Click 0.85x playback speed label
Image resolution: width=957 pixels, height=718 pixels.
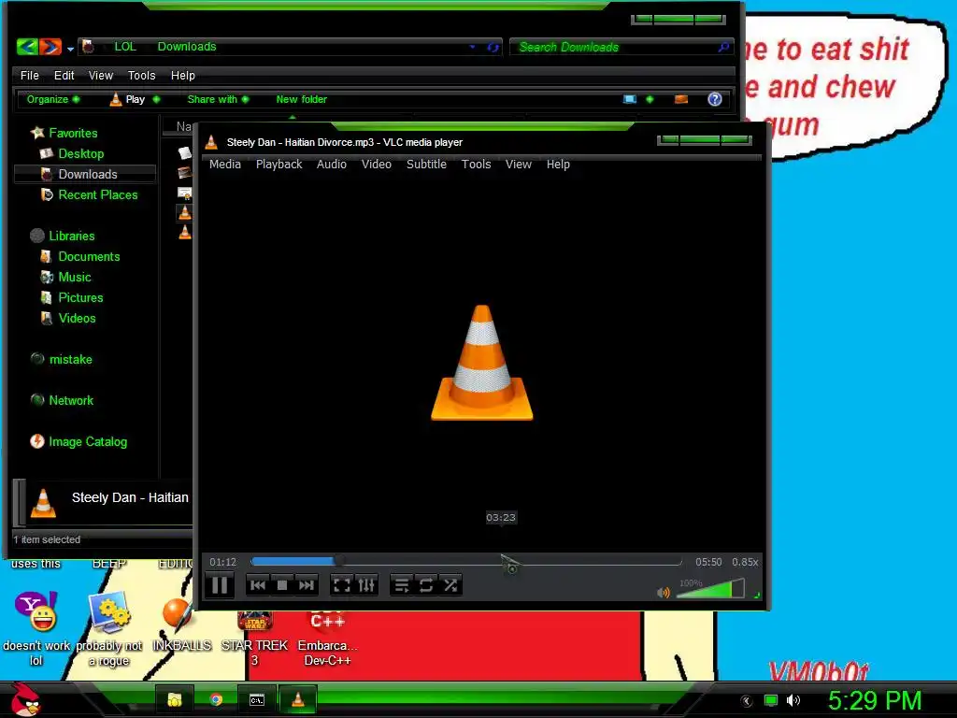(745, 562)
